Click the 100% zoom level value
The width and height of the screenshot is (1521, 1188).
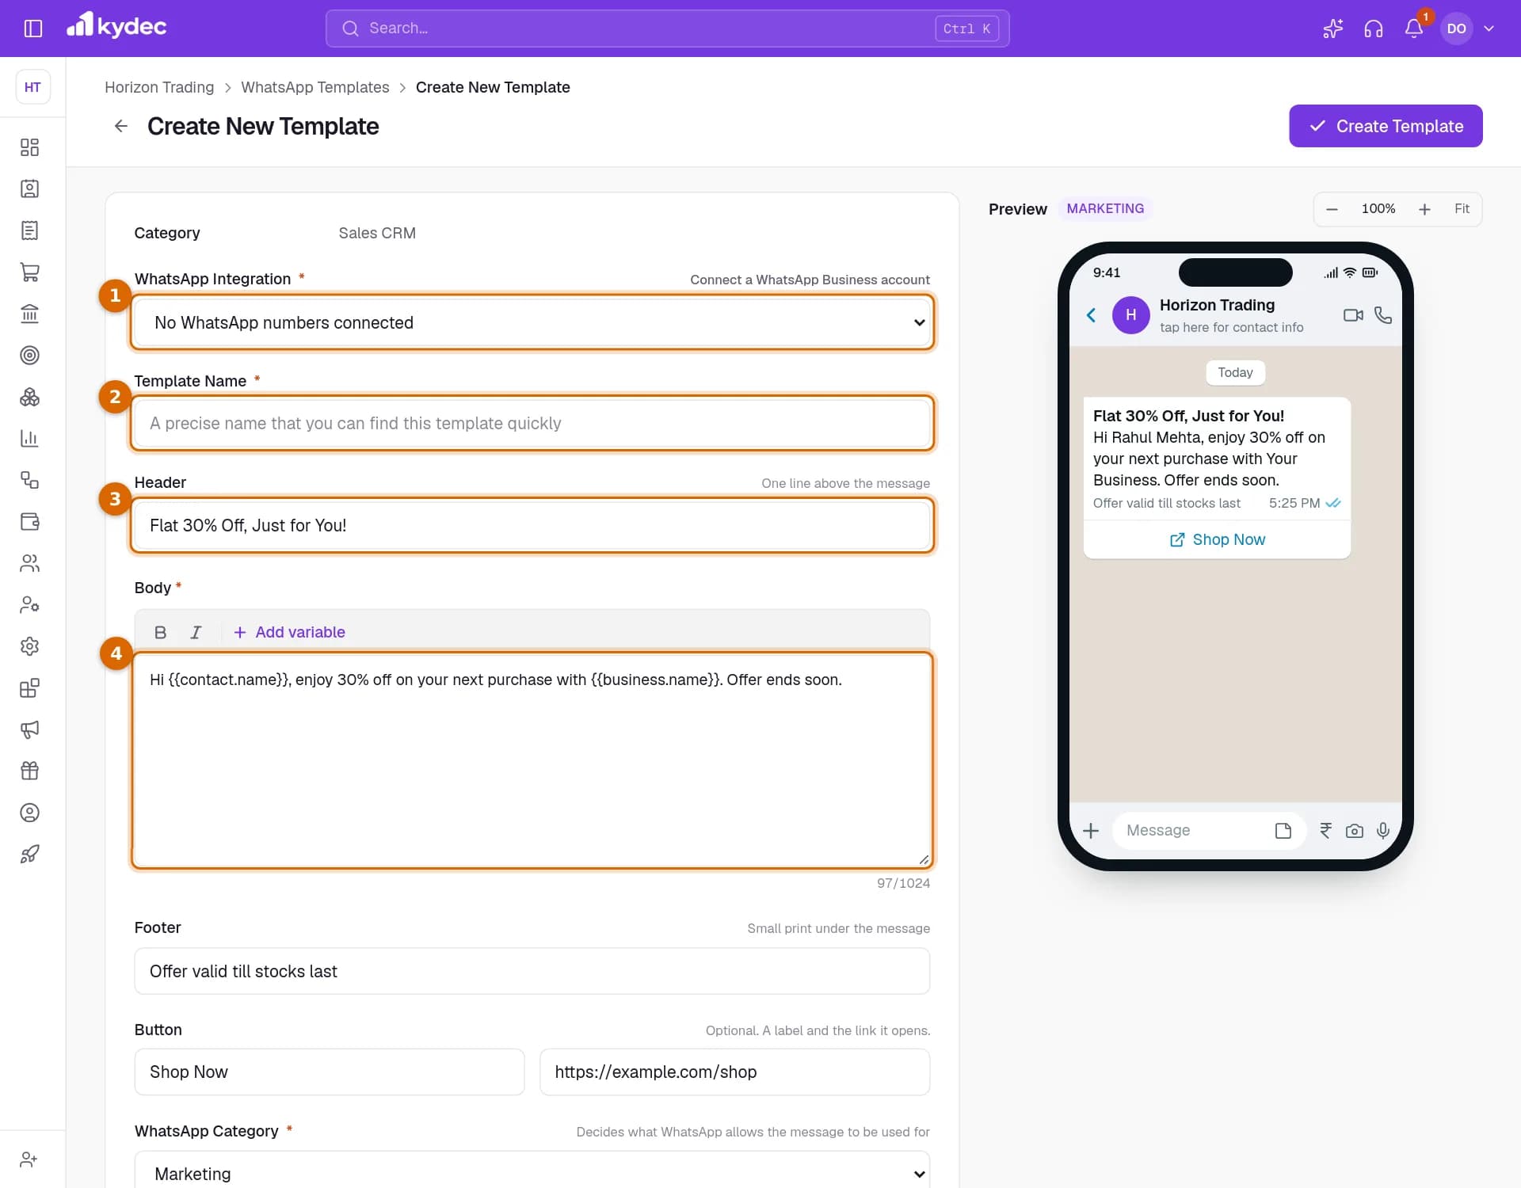(x=1378, y=209)
